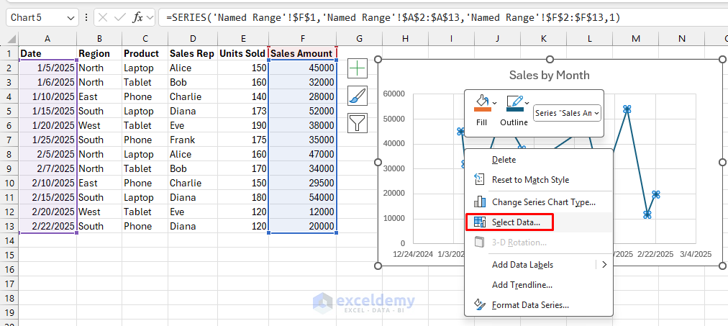Open the Chart Elements plus button
This screenshot has height=326, width=728.
358,69
